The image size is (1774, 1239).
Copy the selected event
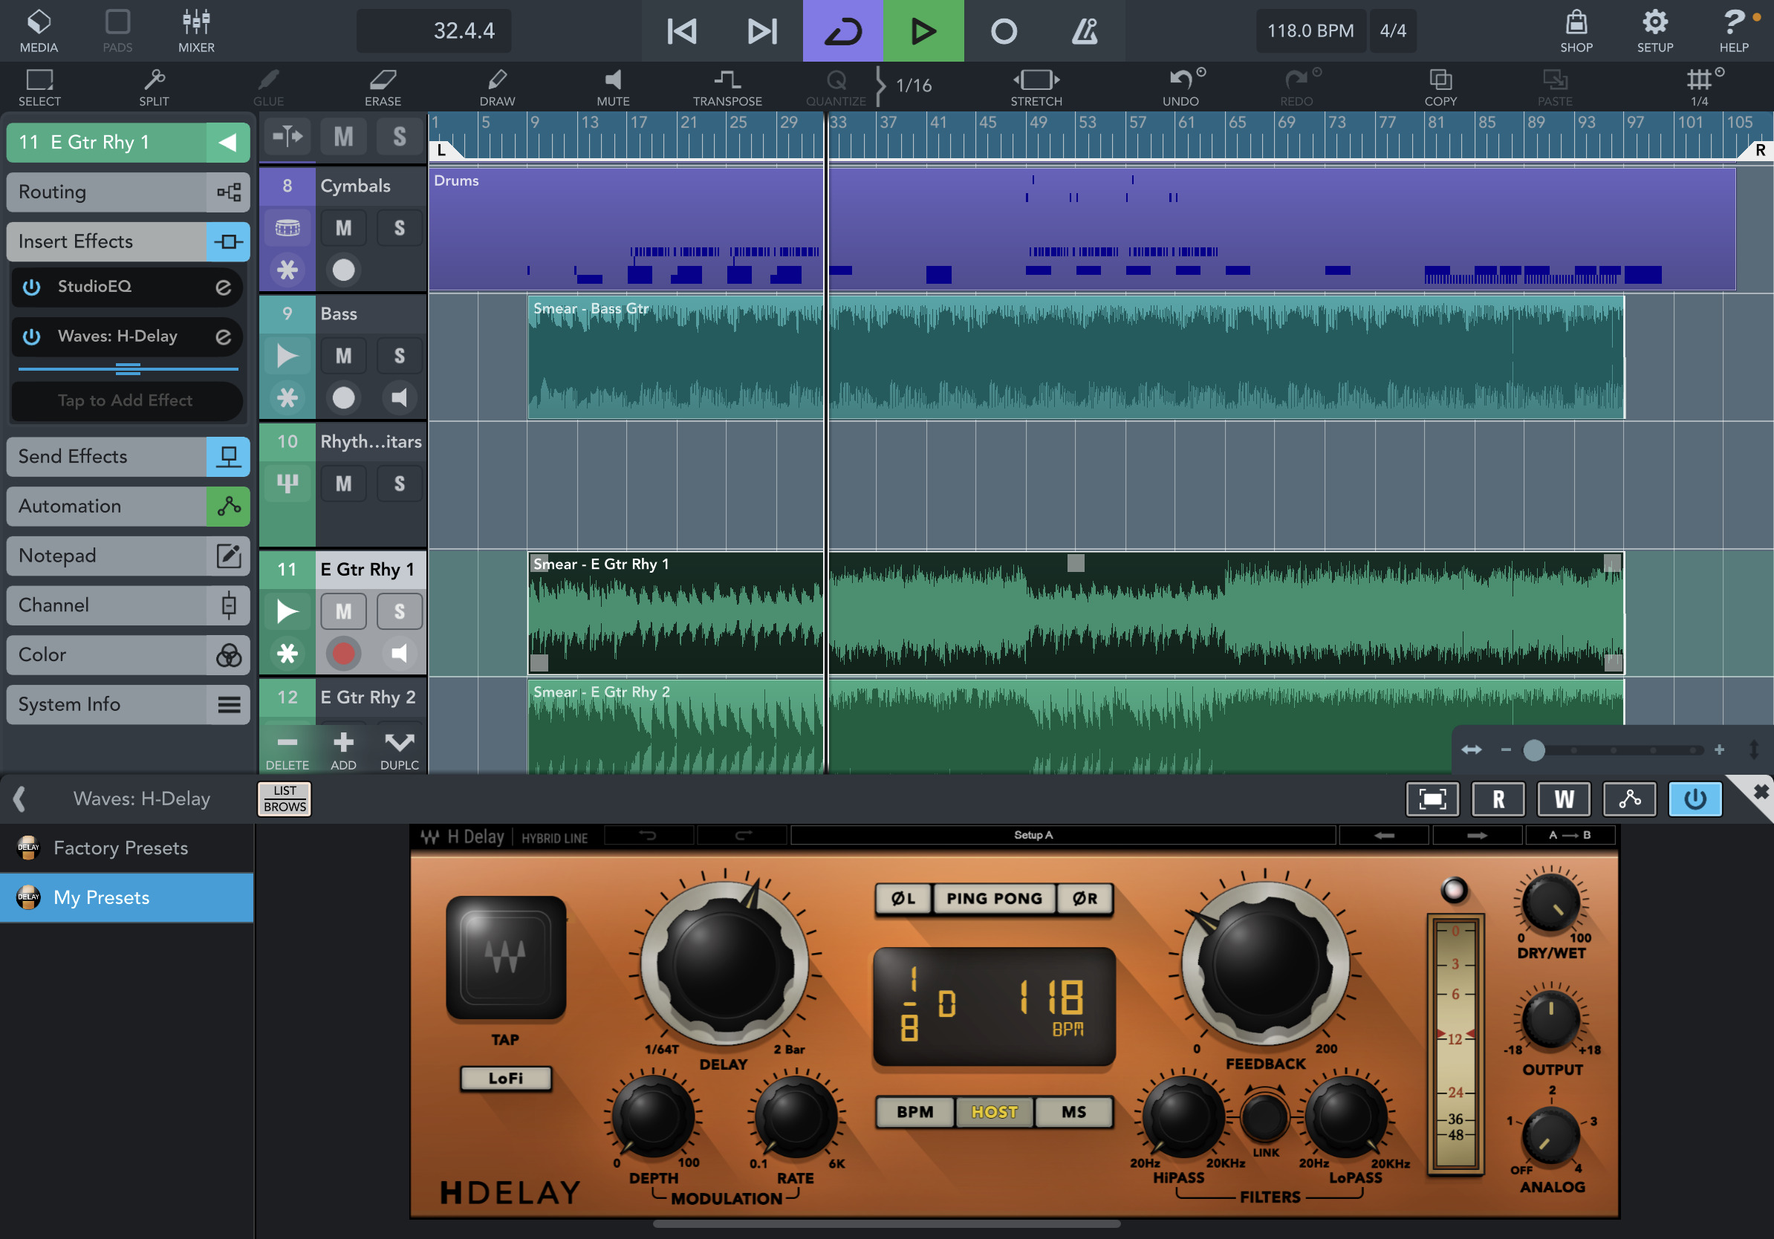[1440, 88]
